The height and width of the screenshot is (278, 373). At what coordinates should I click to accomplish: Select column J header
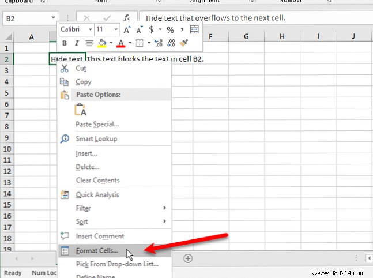pos(353,36)
